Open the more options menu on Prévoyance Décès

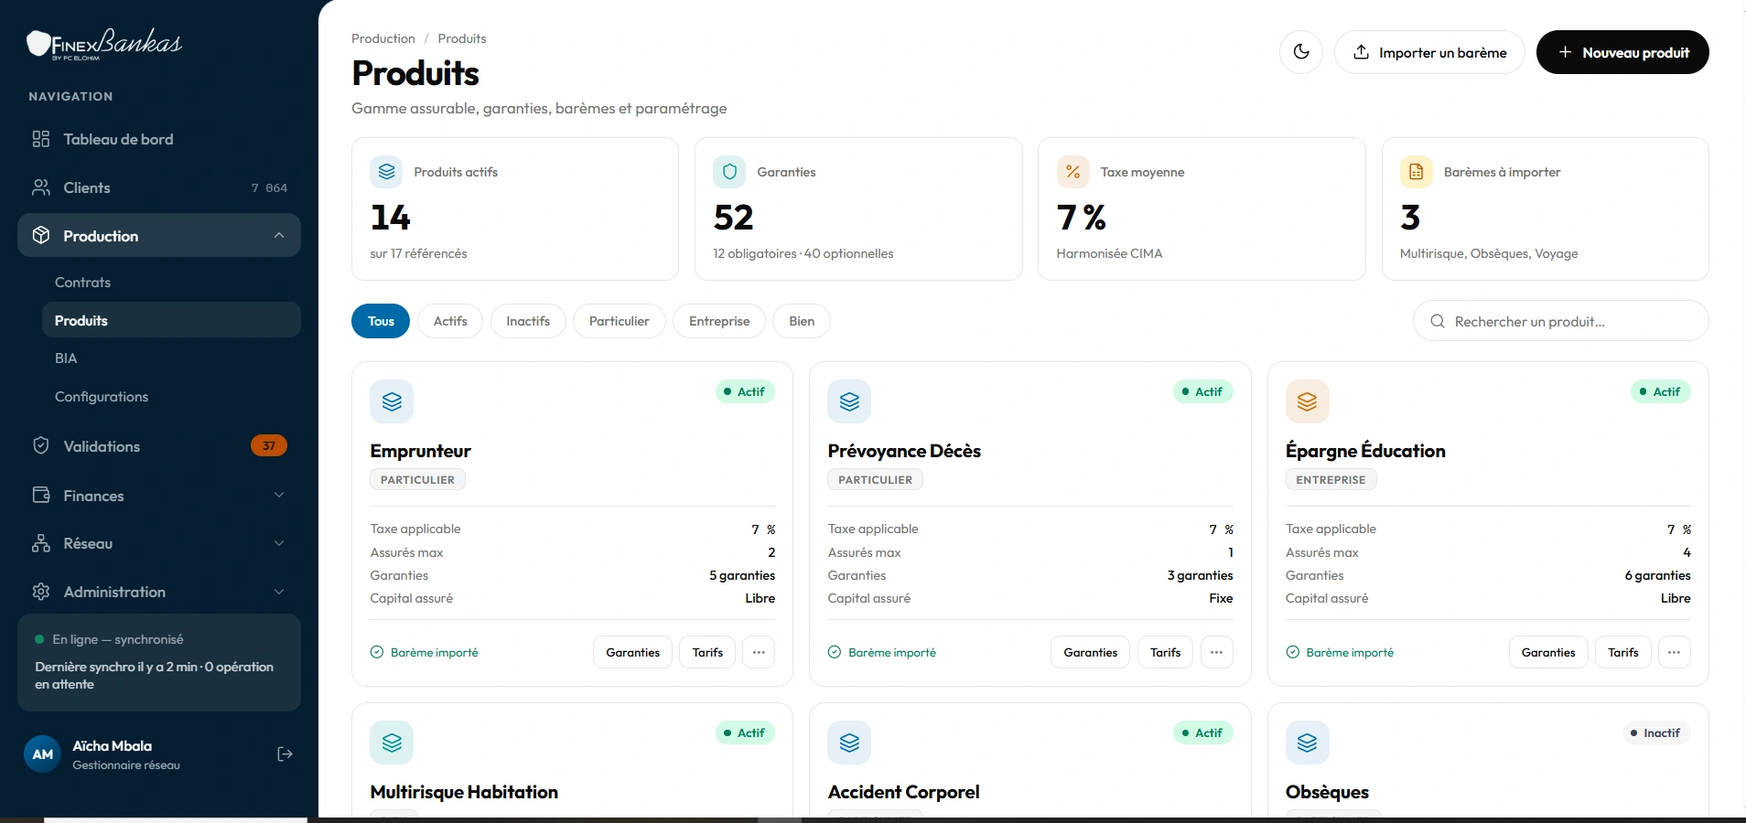[x=1216, y=652]
